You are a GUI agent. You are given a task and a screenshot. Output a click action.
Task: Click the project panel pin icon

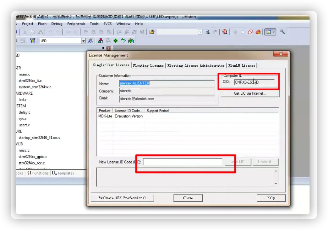[x=103, y=48]
